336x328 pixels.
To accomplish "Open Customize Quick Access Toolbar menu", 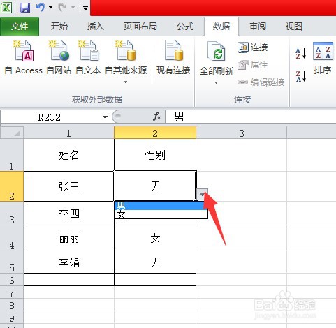I will [85, 8].
